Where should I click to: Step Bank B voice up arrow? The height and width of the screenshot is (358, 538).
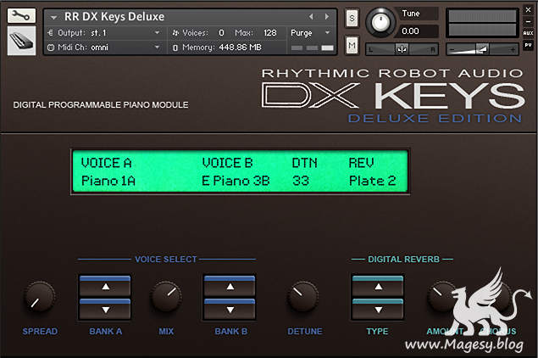[230, 286]
